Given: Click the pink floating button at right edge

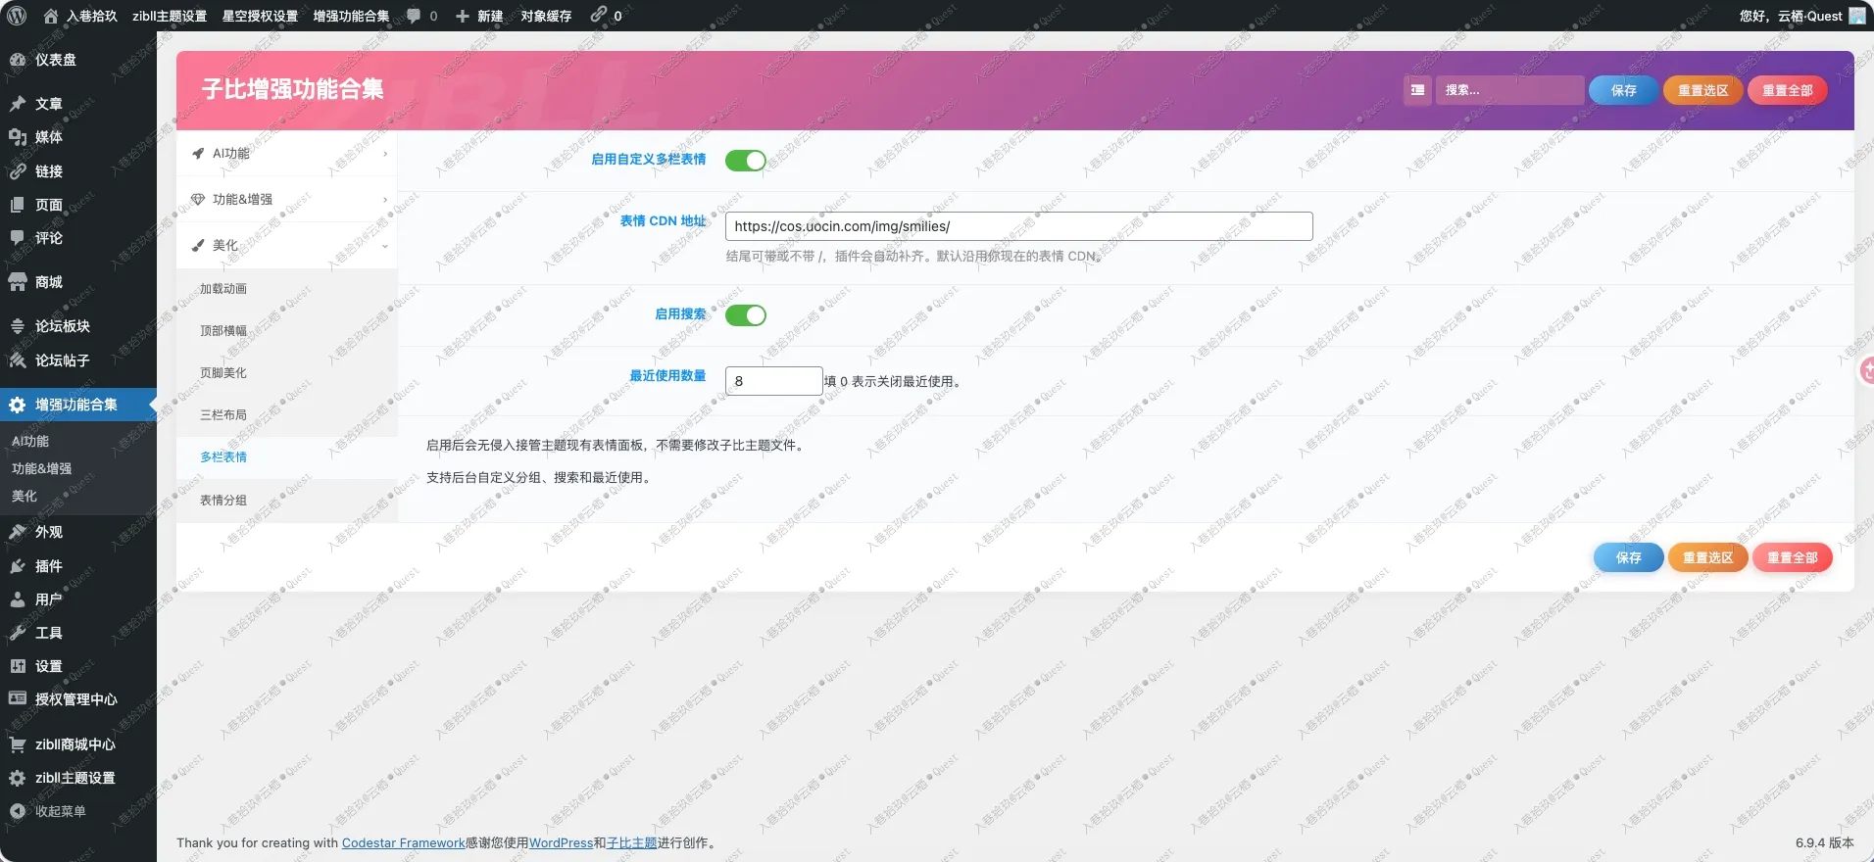Looking at the screenshot, I should [x=1866, y=370].
